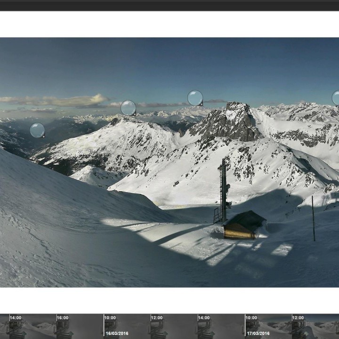Select the 14:00 thumbnail just before 17/03/2016

tap(221, 326)
